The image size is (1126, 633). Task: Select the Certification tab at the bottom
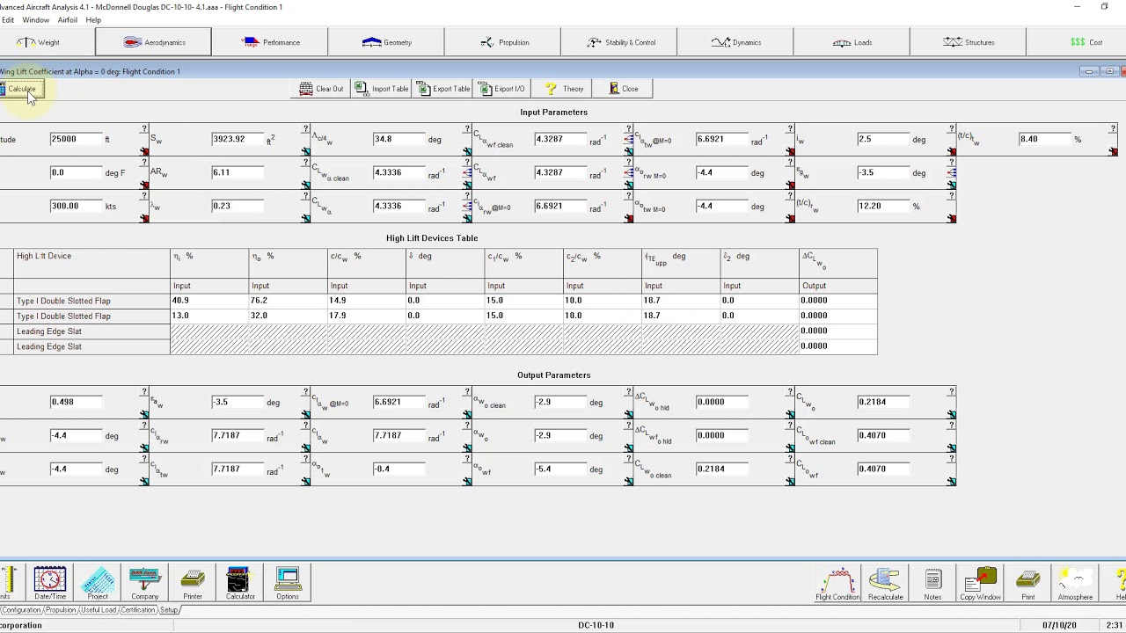[138, 610]
